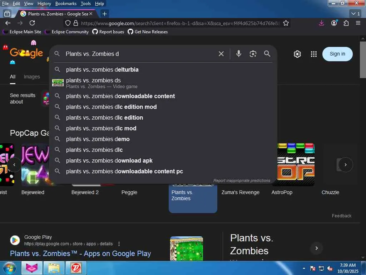Click the Feedback link
Image resolution: width=366 pixels, height=275 pixels.
[x=341, y=216]
